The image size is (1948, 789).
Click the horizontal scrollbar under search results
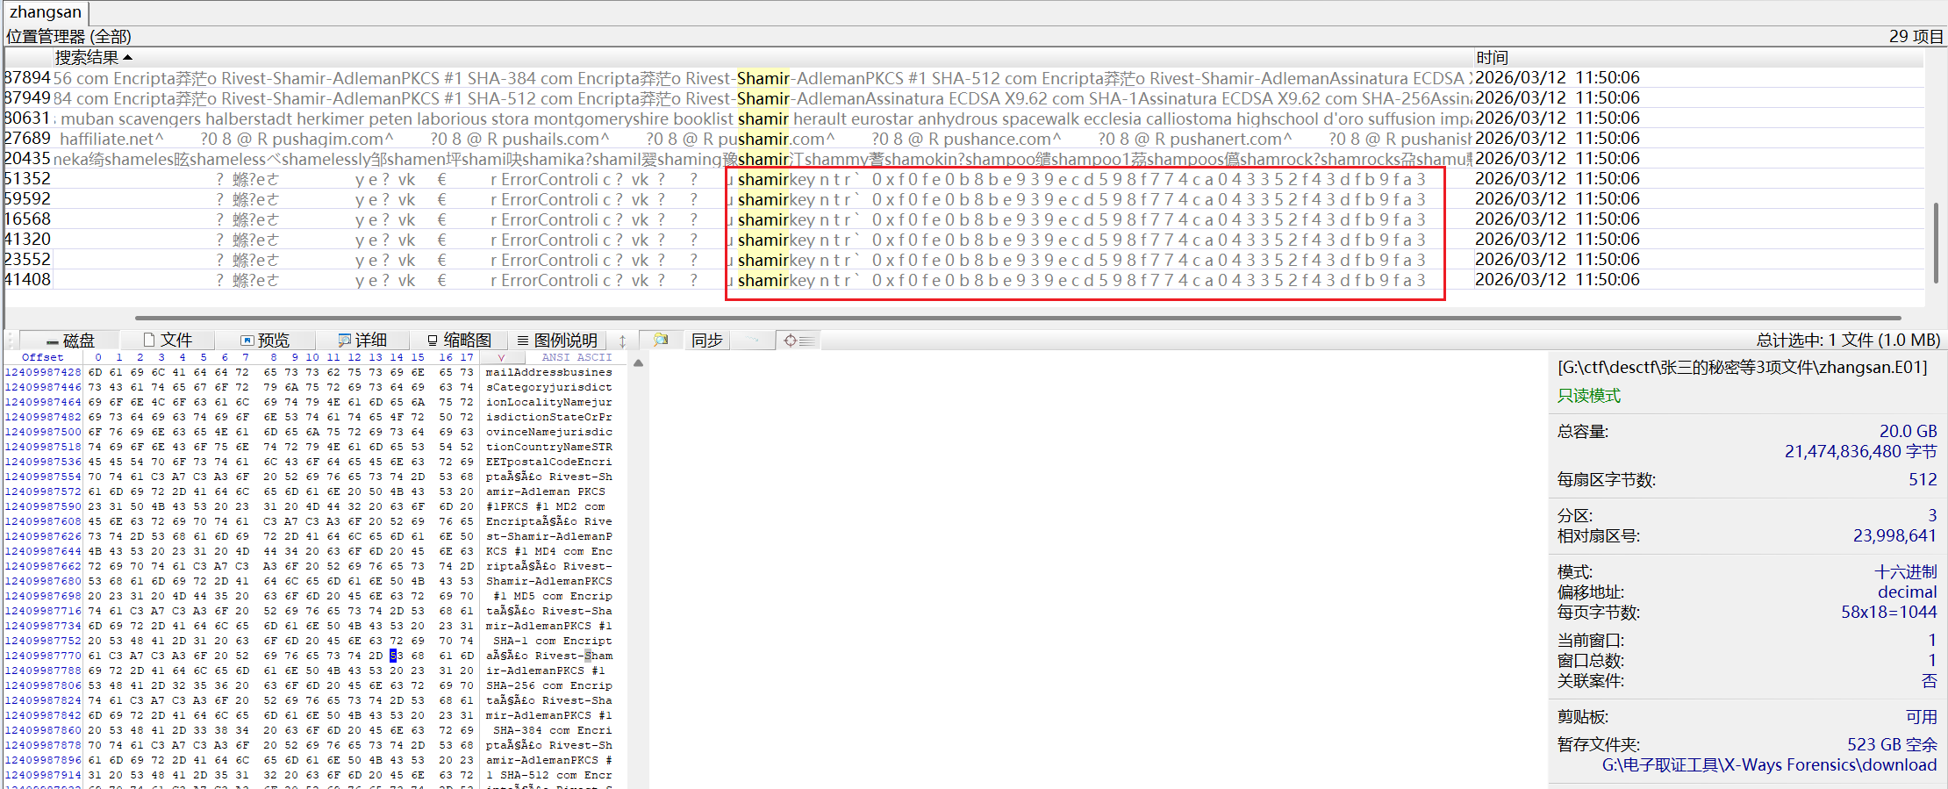coord(1018,318)
